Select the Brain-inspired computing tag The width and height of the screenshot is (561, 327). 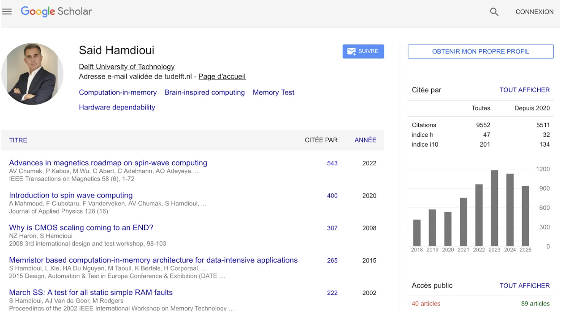tap(204, 92)
